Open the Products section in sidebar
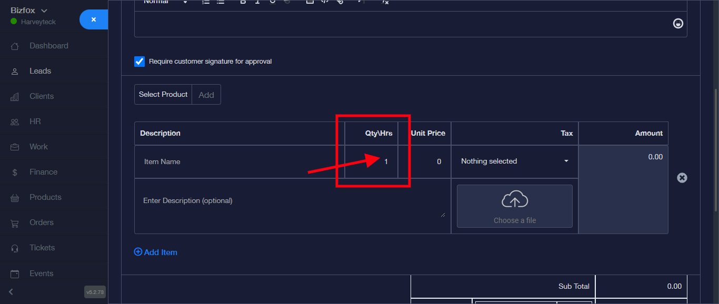Image resolution: width=719 pixels, height=304 pixels. [x=45, y=197]
